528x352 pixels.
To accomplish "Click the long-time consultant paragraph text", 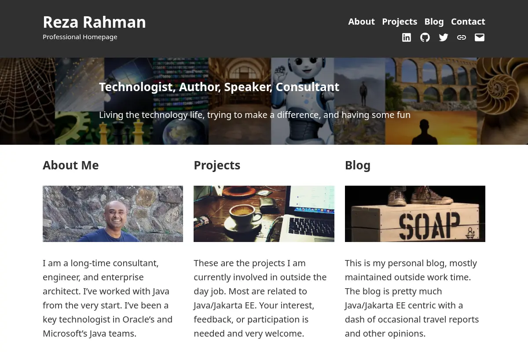I will 108,298.
